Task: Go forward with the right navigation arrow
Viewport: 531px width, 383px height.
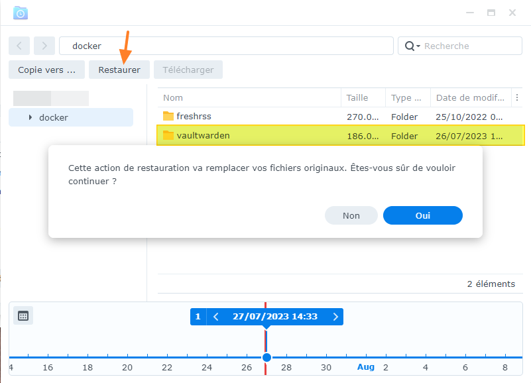Action: point(44,46)
